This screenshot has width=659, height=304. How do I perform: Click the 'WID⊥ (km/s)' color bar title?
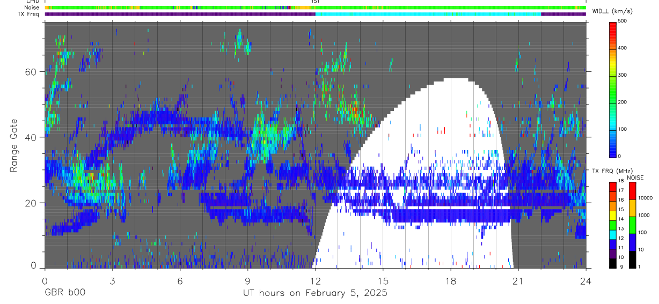[613, 11]
